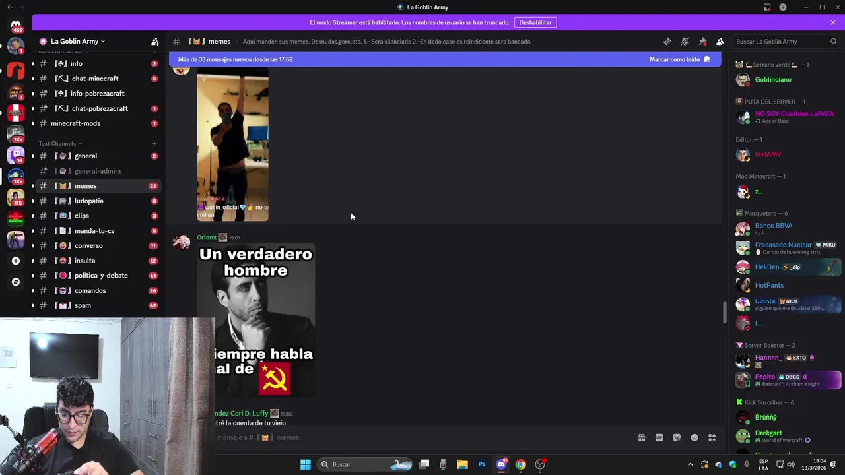
Task: Open Explore discoverable servers compass icon
Action: pos(16,282)
